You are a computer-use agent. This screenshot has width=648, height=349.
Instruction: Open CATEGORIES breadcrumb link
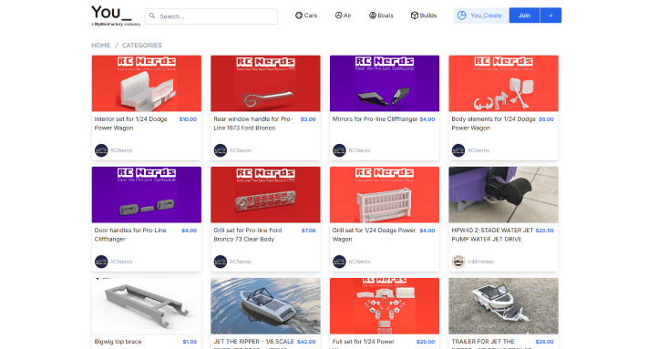(x=142, y=45)
